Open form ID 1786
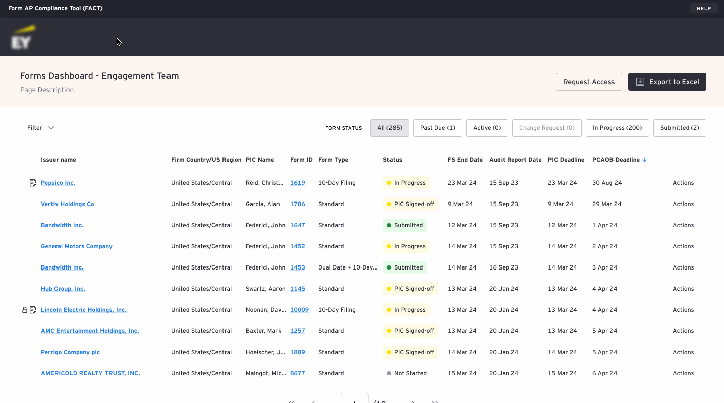Viewport: 724px width, 403px height. coord(298,204)
